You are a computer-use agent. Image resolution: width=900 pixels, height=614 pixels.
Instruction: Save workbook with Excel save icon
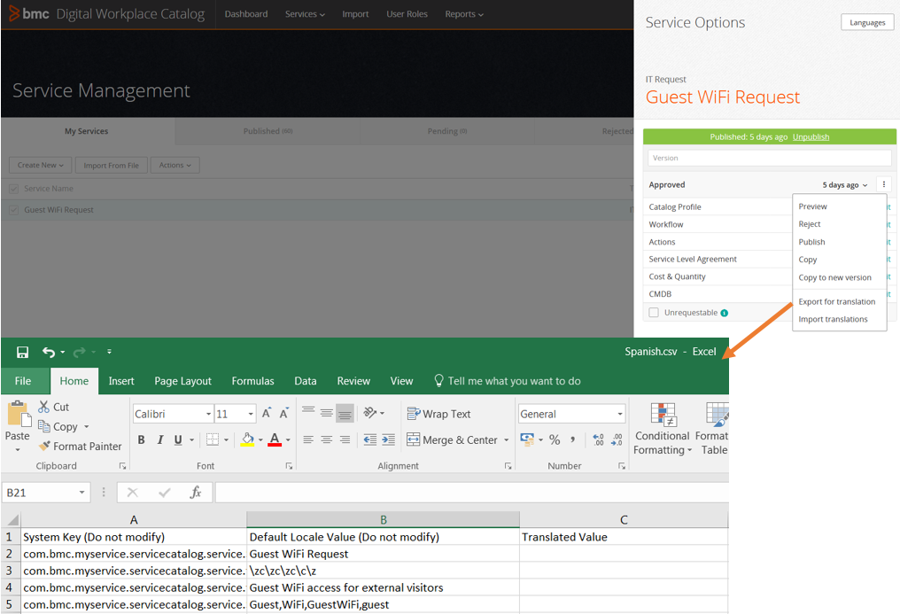[22, 352]
